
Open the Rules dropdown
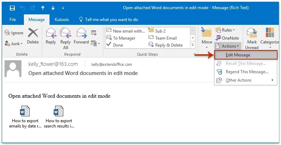[x=225, y=30]
